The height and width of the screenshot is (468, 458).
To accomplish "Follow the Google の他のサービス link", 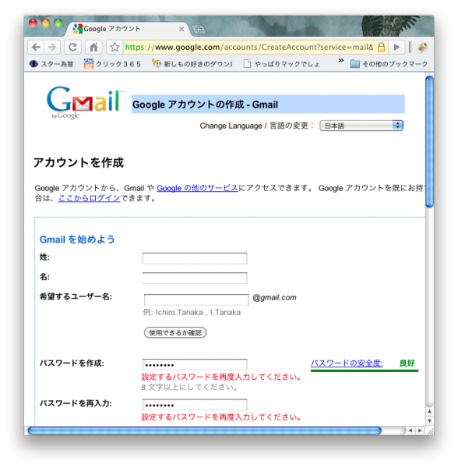I will coord(197,188).
